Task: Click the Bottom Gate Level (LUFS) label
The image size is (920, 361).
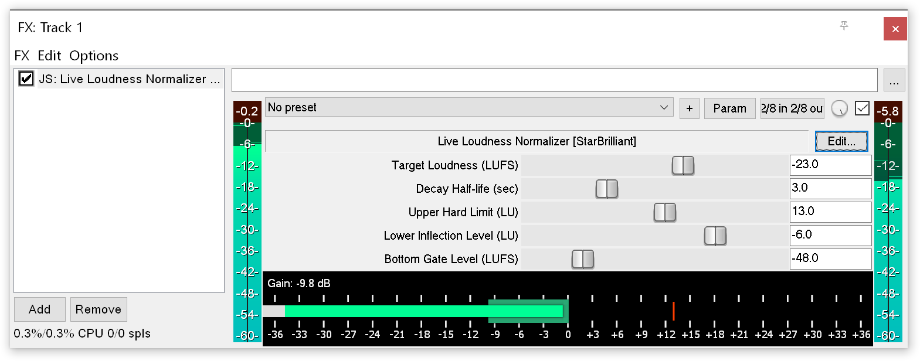Action: point(451,259)
